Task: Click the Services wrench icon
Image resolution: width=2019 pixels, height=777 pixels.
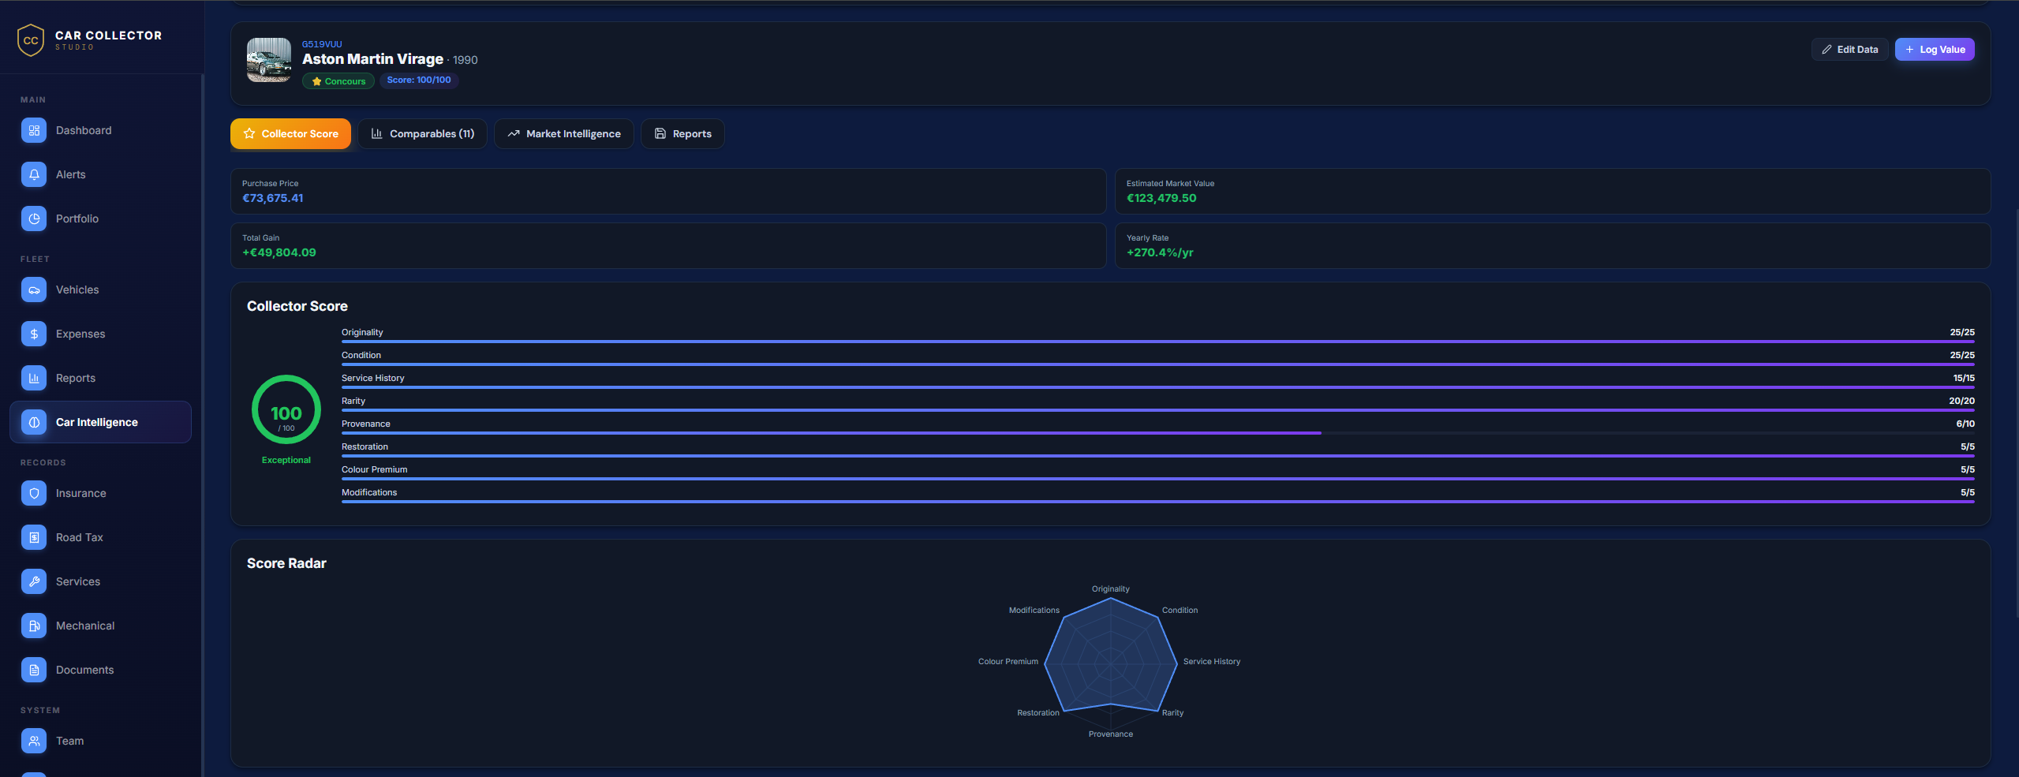Action: (x=34, y=581)
